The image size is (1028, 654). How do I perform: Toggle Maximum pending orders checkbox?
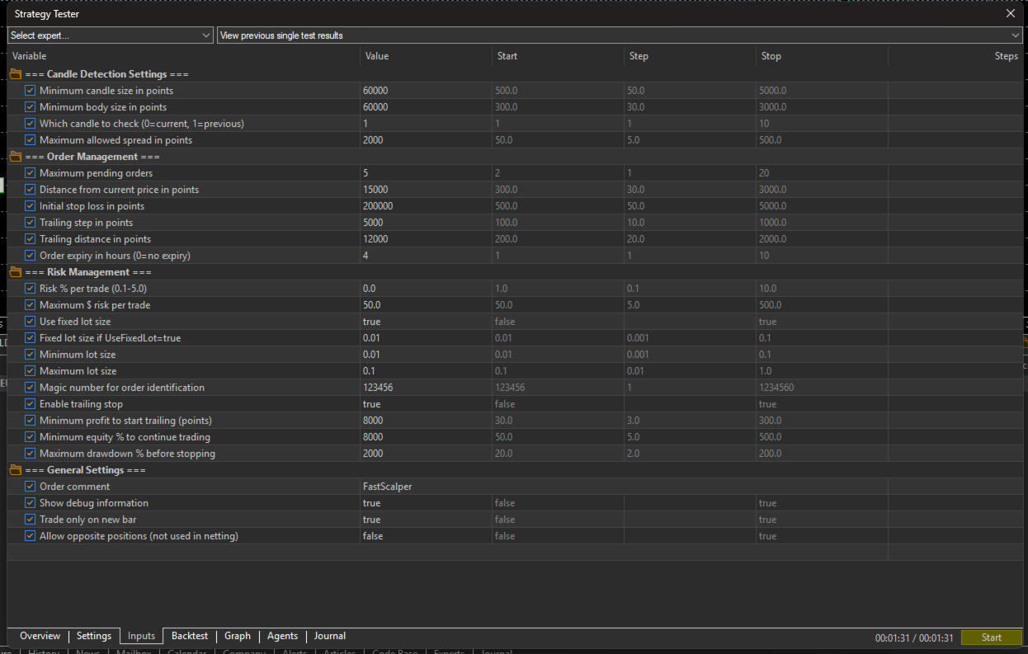tap(31, 173)
